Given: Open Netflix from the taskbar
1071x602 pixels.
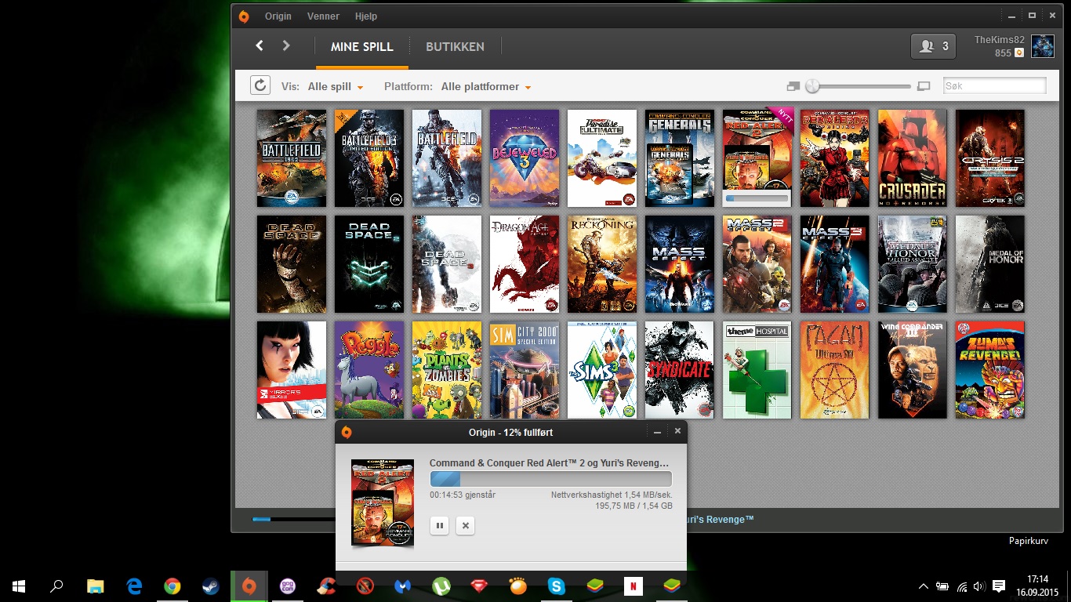Looking at the screenshot, I should click(634, 586).
